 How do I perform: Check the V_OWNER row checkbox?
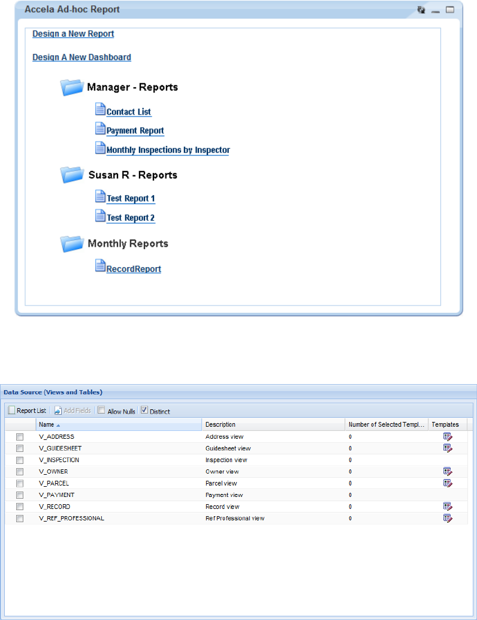(20, 472)
